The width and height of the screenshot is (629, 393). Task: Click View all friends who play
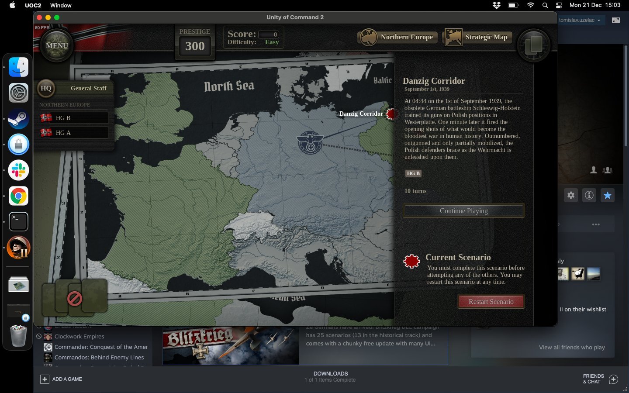pos(572,347)
